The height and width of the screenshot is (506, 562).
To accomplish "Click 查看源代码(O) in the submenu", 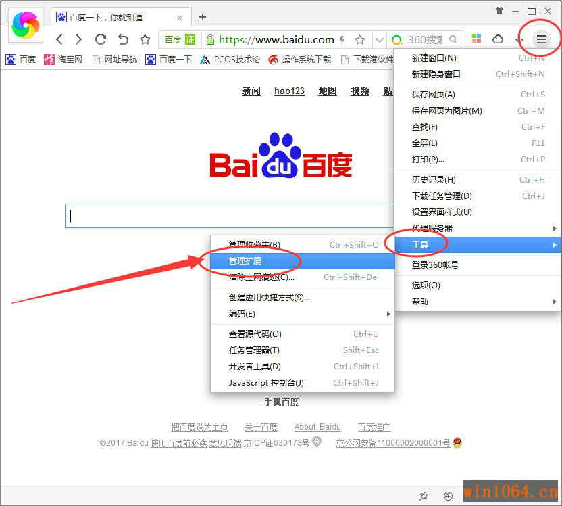I will [303, 334].
